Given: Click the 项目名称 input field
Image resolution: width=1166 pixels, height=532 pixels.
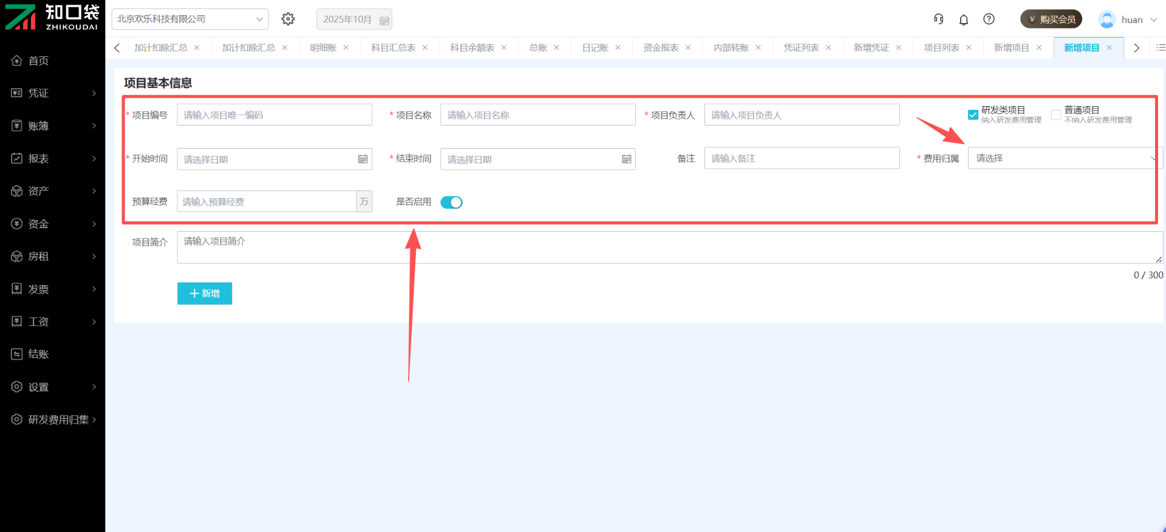Looking at the screenshot, I should click(537, 115).
